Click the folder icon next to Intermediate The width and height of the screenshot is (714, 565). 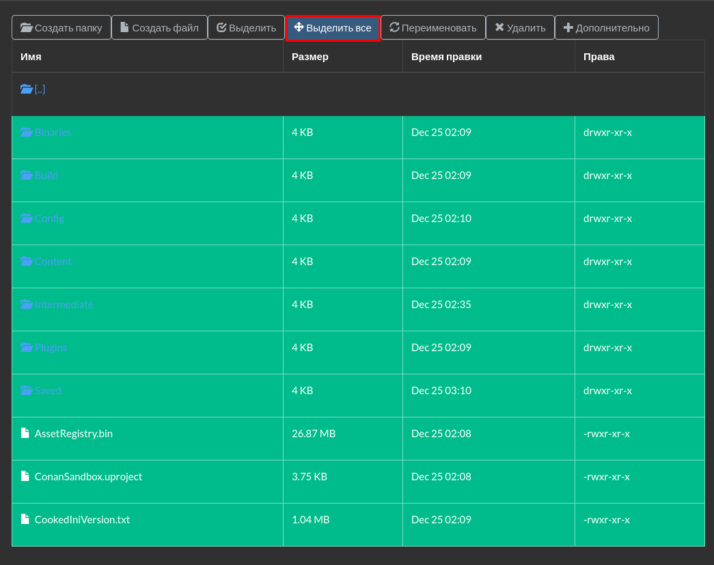point(27,304)
